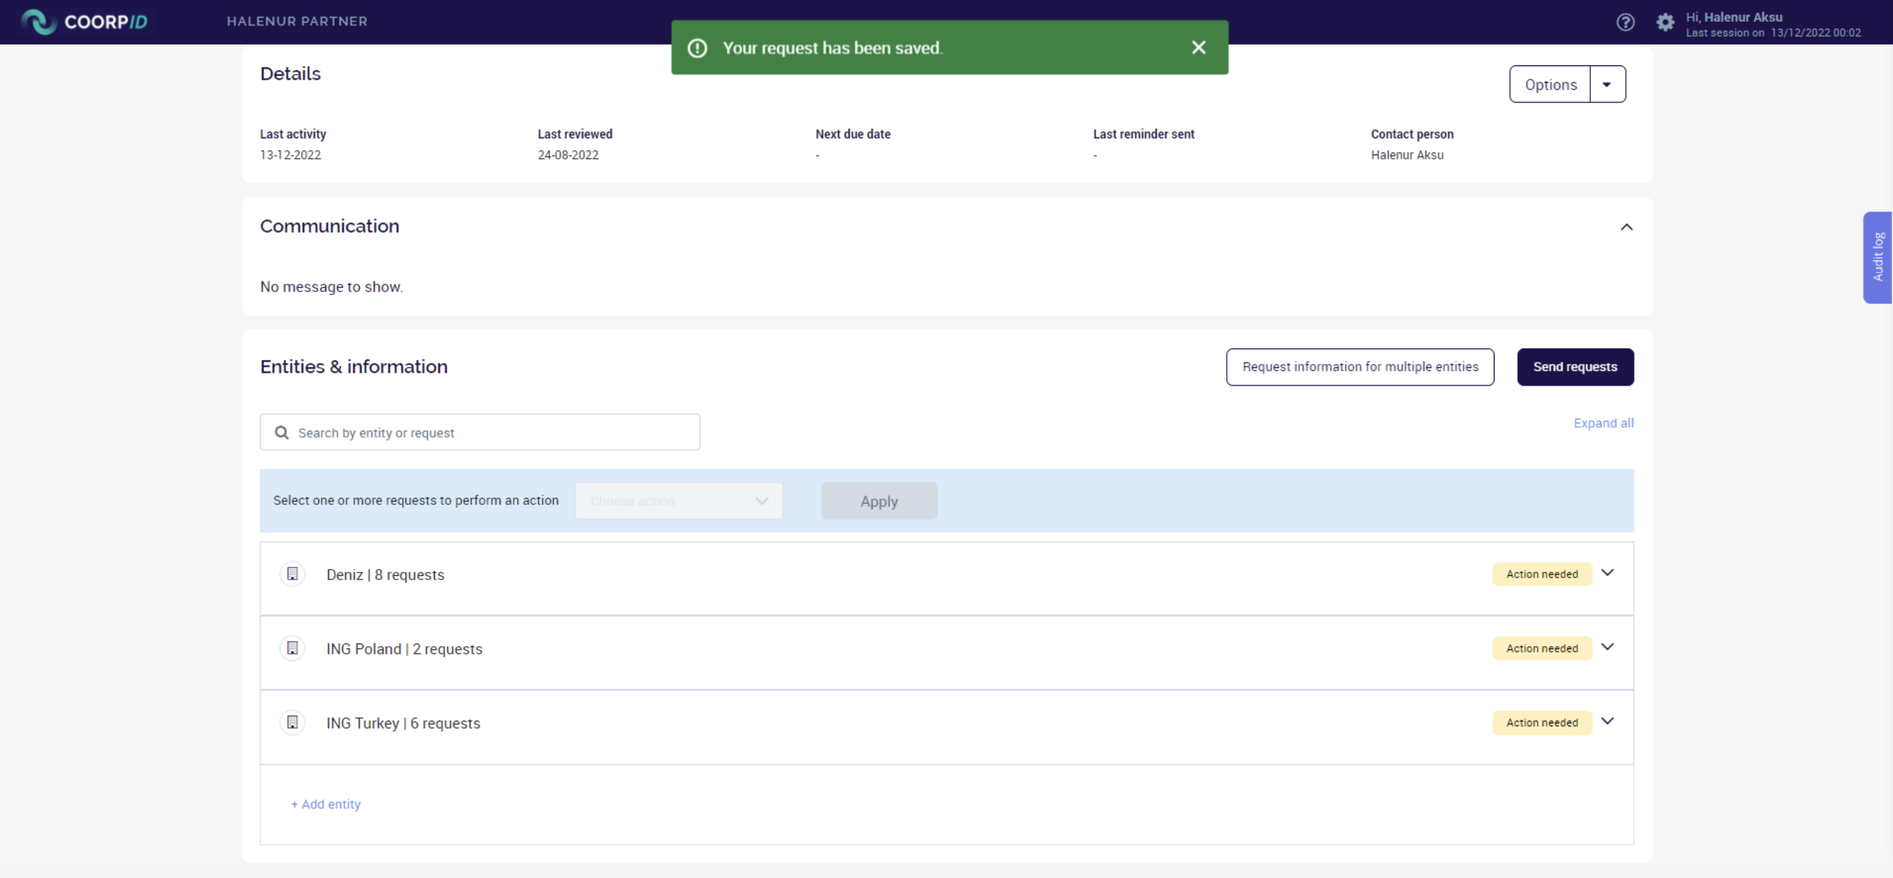
Task: Click the Halenur Aksu contact person value
Action: click(x=1407, y=155)
